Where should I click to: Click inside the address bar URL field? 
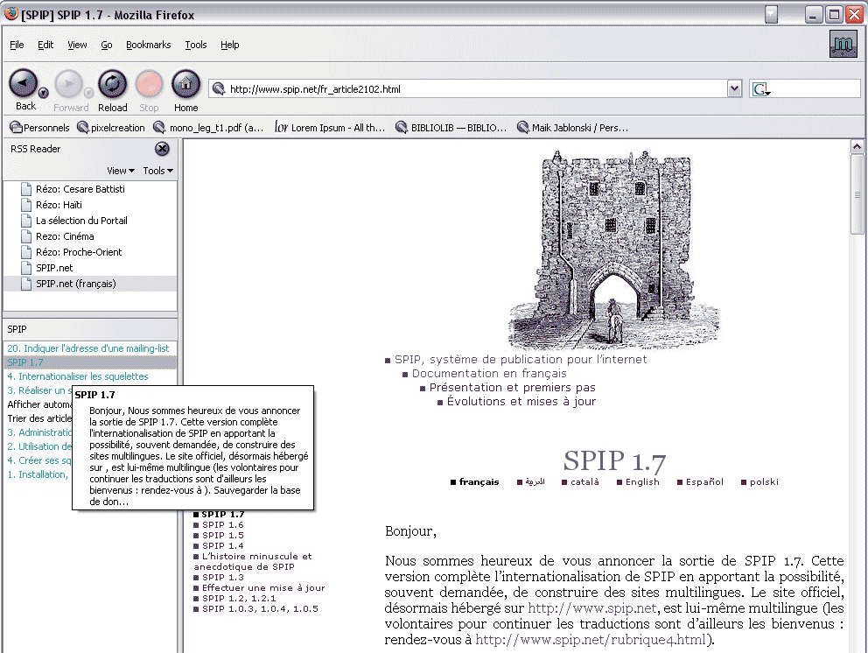[472, 89]
